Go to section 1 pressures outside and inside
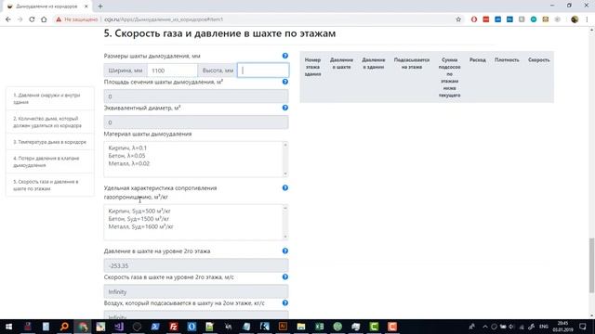595x334 pixels. click(50, 98)
